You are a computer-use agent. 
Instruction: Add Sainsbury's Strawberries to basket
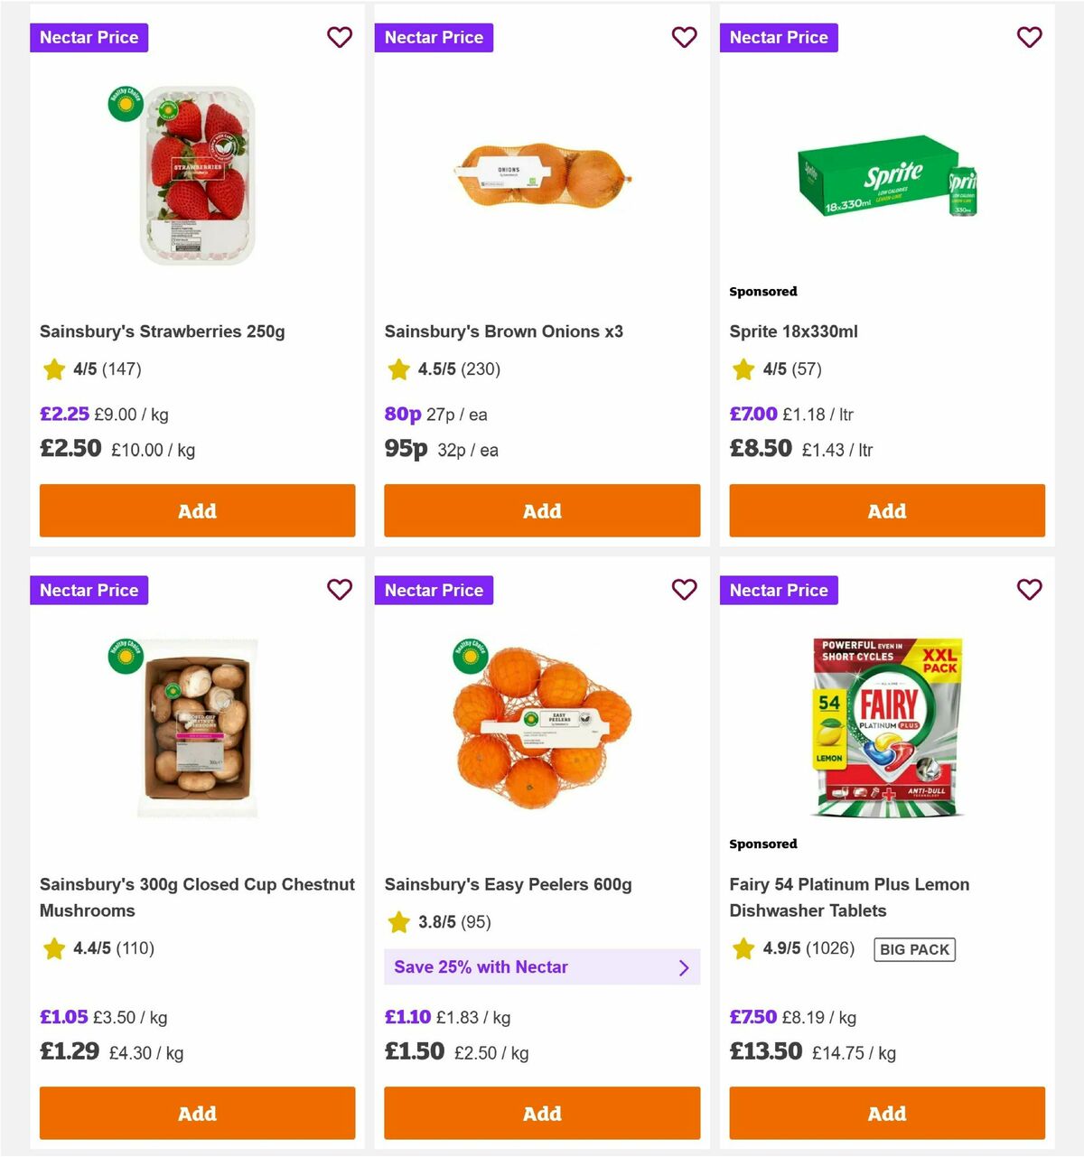(197, 510)
